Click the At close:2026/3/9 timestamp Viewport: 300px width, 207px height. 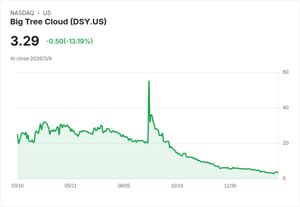click(x=31, y=59)
